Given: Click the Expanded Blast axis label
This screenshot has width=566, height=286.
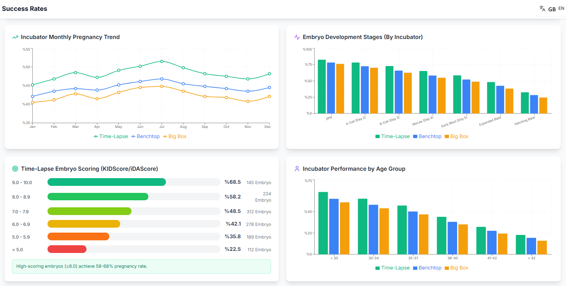Looking at the screenshot, I should (490, 121).
